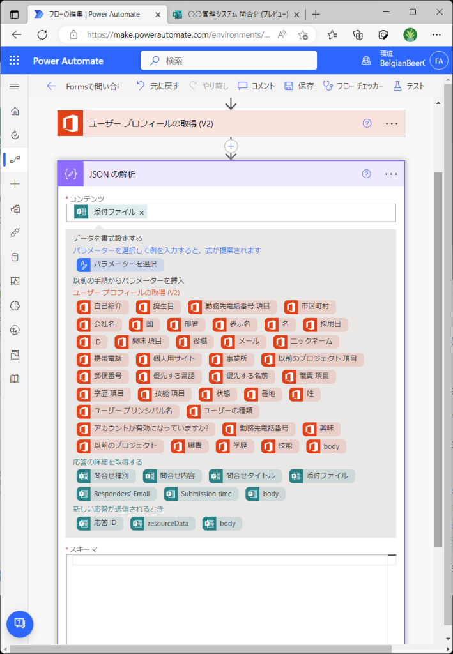Click the Create plus icon in sidebar
Image resolution: width=453 pixels, height=654 pixels.
(x=15, y=184)
